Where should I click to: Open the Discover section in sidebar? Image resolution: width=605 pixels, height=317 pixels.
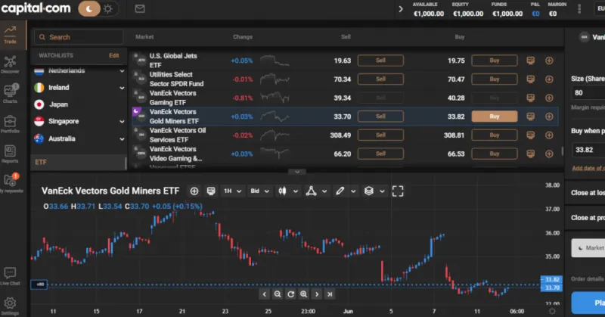click(x=10, y=64)
